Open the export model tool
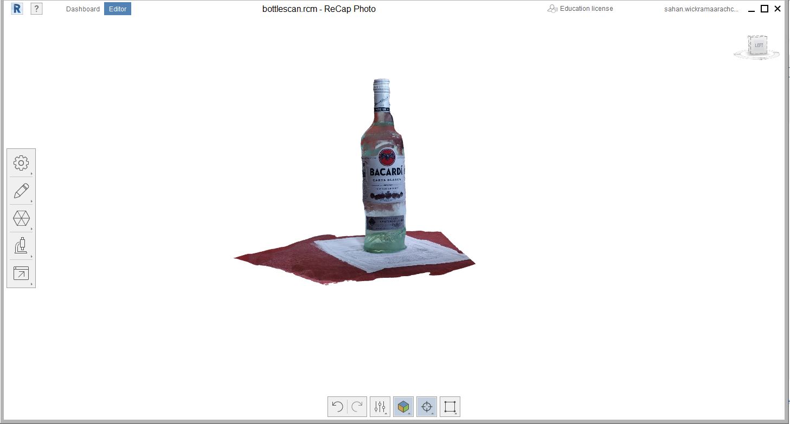The width and height of the screenshot is (790, 424). pyautogui.click(x=21, y=273)
